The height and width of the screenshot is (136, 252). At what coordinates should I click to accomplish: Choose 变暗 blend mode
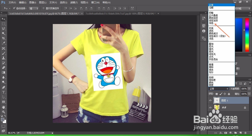(211, 13)
